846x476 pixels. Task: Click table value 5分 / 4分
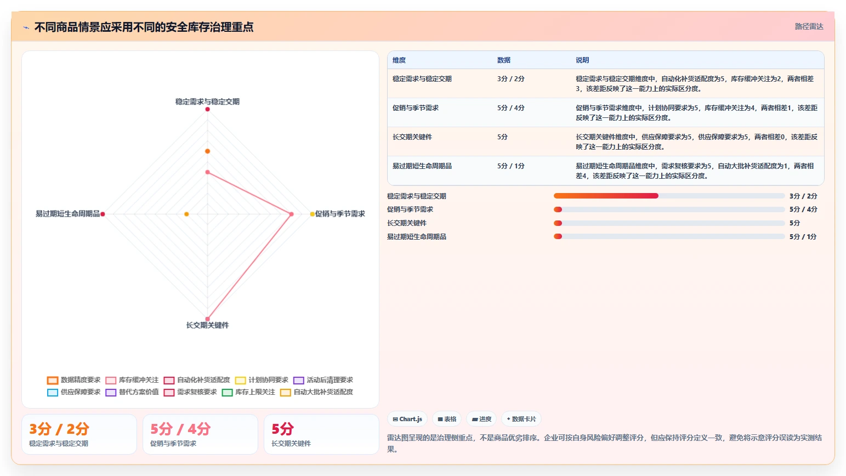[511, 108]
